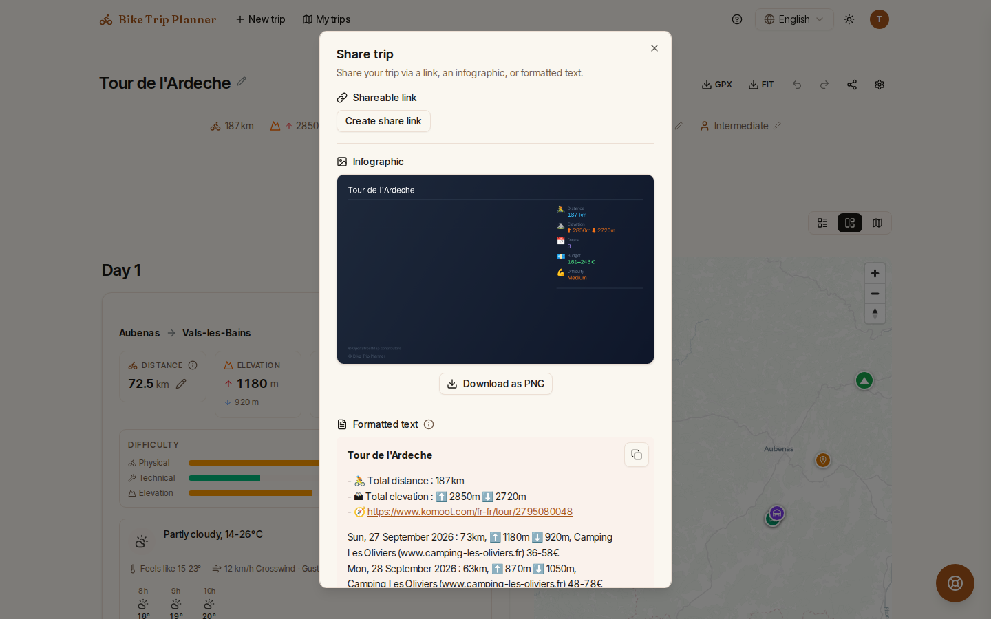Image resolution: width=991 pixels, height=619 pixels.
Task: Select the orange location map marker
Action: tap(823, 460)
